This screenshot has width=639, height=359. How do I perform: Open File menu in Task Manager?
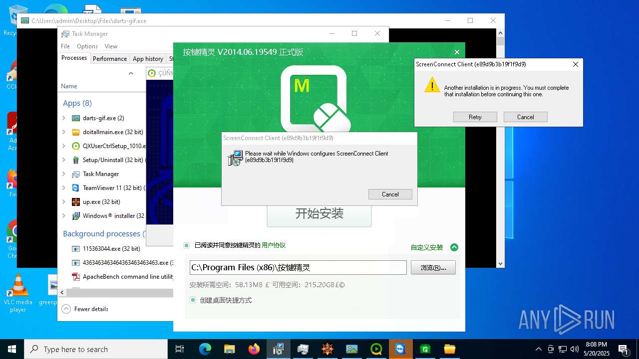pos(65,46)
